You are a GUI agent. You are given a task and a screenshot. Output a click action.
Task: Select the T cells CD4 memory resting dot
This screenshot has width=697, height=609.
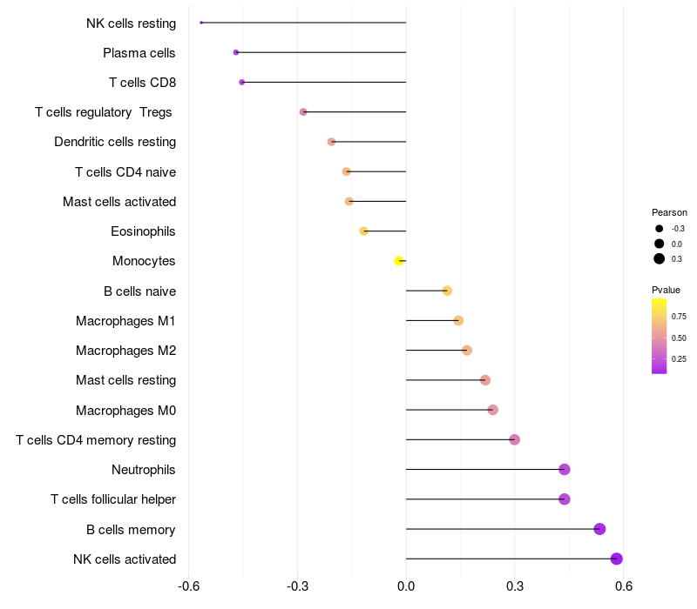pyautogui.click(x=514, y=439)
